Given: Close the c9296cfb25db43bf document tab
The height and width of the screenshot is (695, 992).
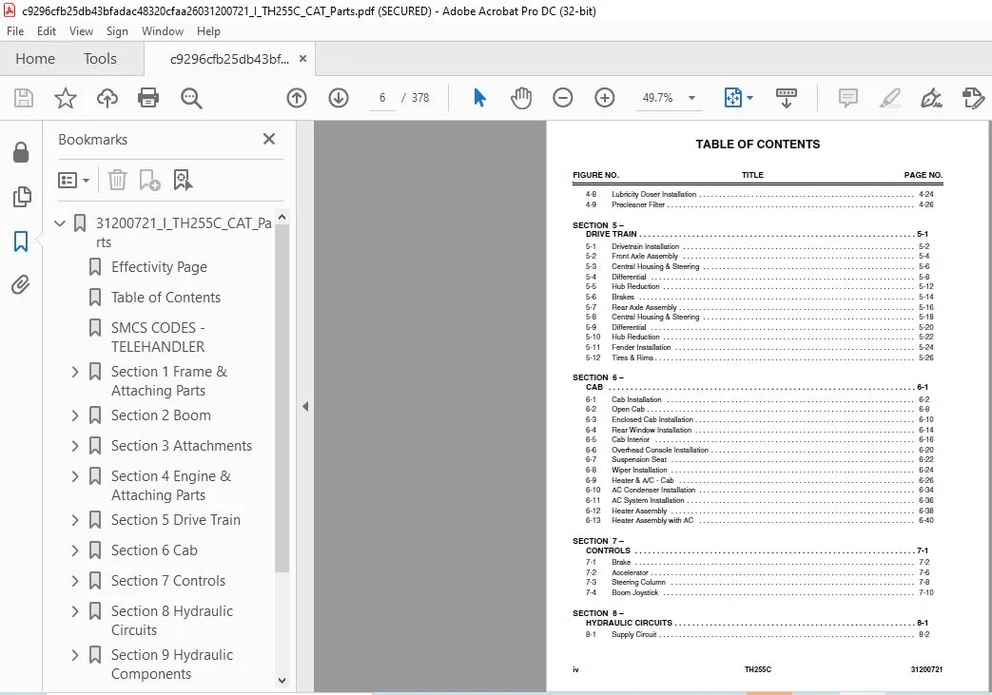Looking at the screenshot, I should [x=302, y=59].
